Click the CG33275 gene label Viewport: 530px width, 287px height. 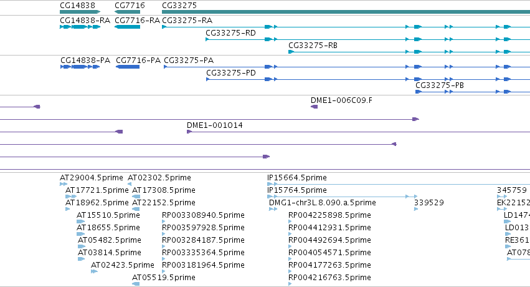[179, 6]
